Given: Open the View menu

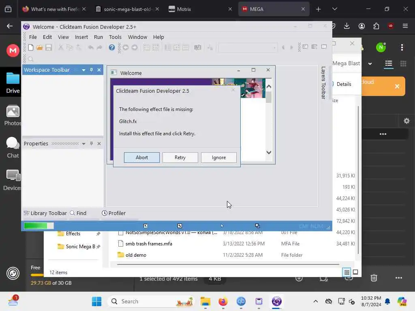Looking at the screenshot, I should 64,37.
